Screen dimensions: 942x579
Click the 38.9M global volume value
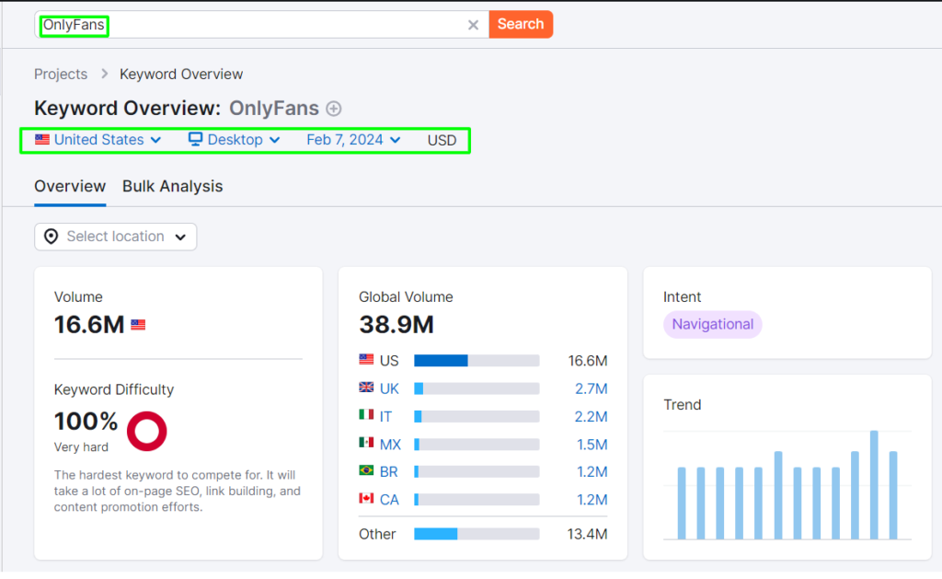tap(396, 325)
